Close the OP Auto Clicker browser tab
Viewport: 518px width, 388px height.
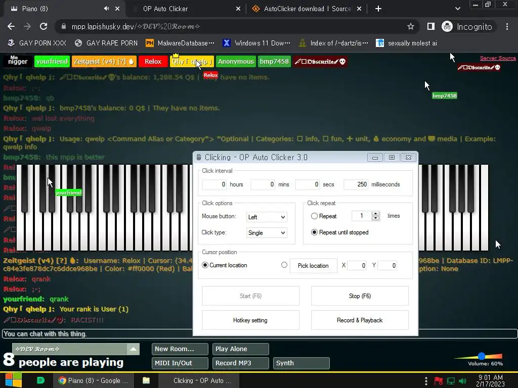(x=238, y=9)
